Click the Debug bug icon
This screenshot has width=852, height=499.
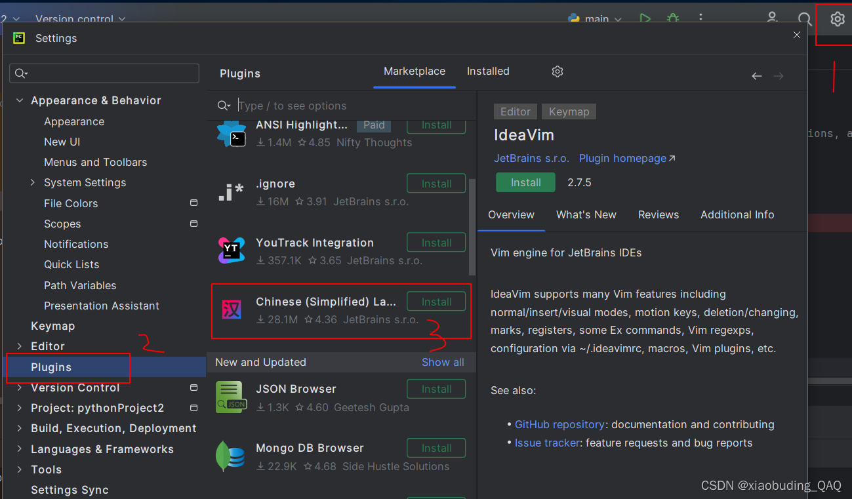(673, 19)
